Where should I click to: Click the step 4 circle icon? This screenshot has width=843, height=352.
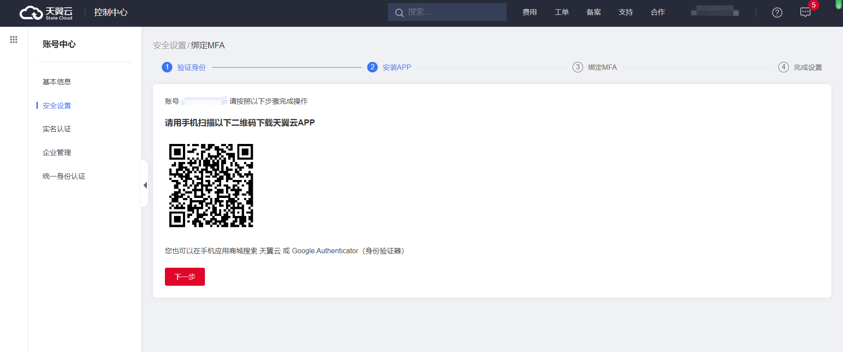point(784,67)
